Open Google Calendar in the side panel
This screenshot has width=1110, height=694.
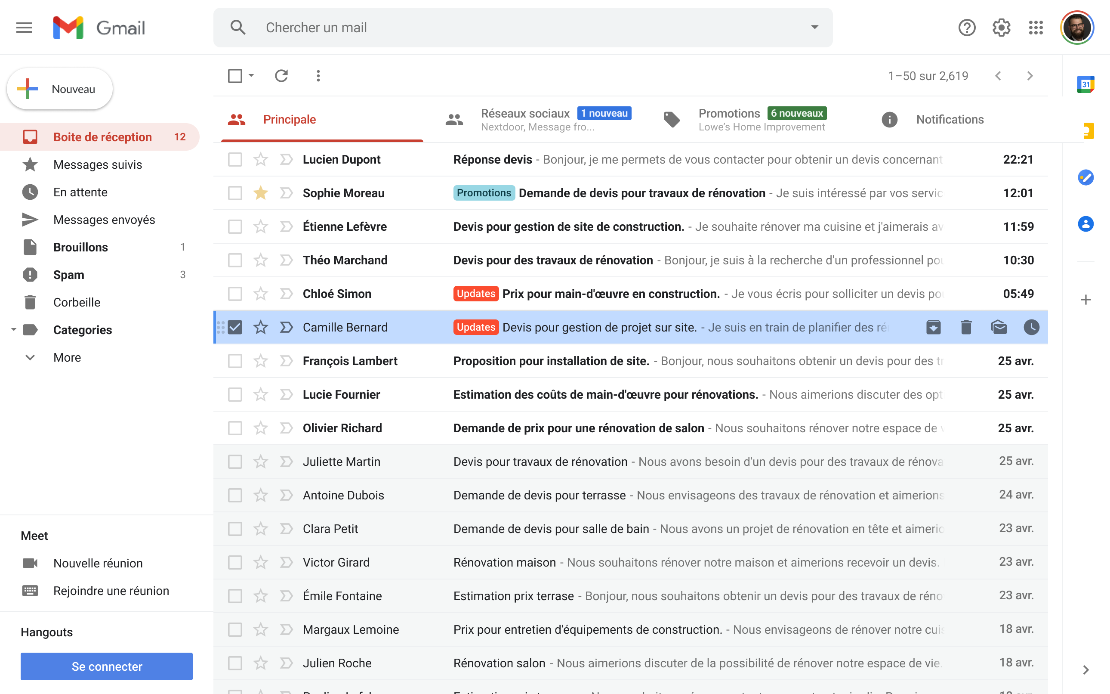coord(1085,84)
